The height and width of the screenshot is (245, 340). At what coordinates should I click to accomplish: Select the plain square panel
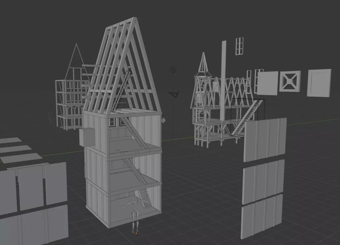[267, 83]
